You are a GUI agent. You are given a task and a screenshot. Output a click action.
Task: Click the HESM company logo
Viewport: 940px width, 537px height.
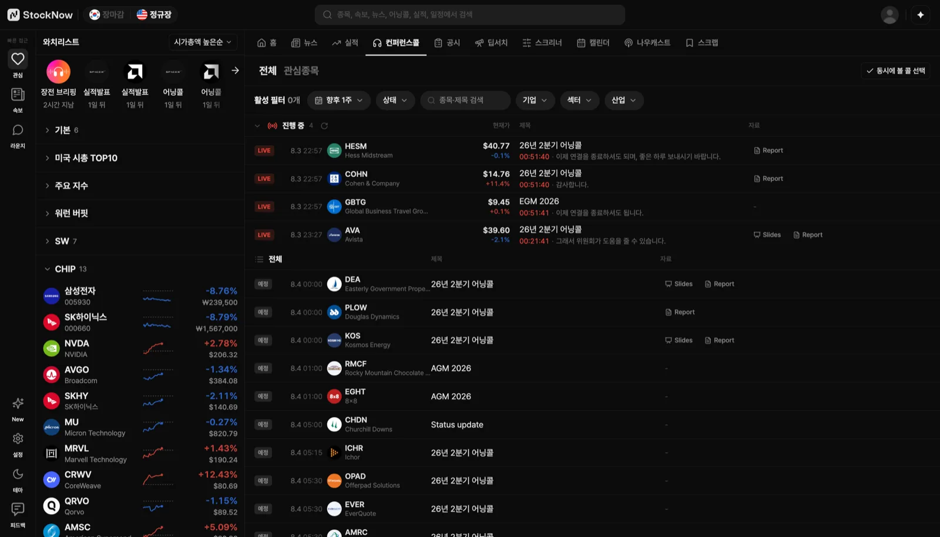334,150
